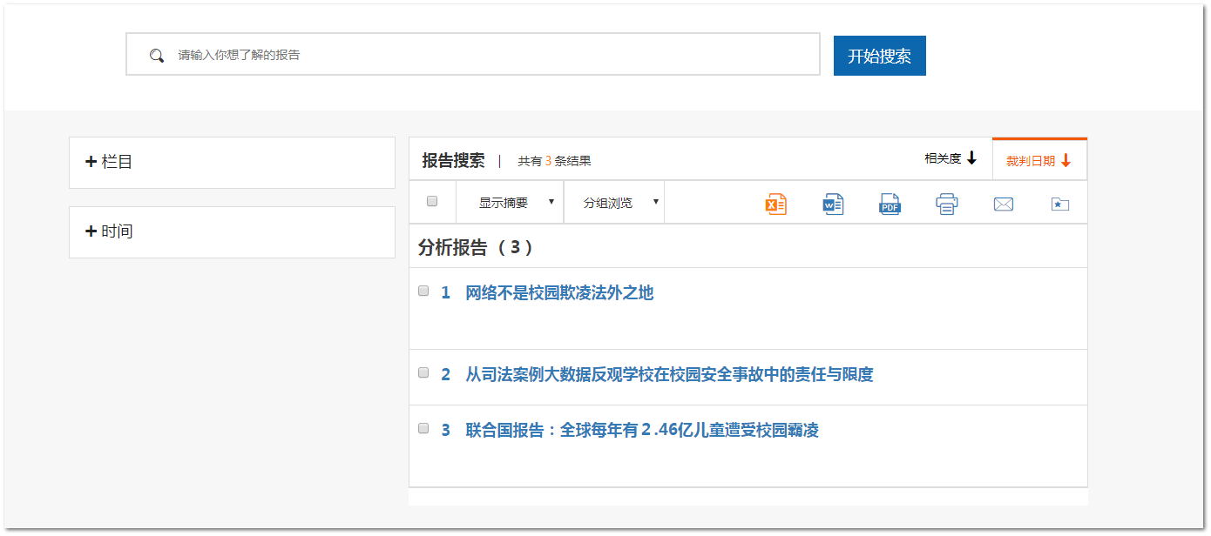Click the star folder favorites icon
1211x536 pixels.
[x=1059, y=204]
